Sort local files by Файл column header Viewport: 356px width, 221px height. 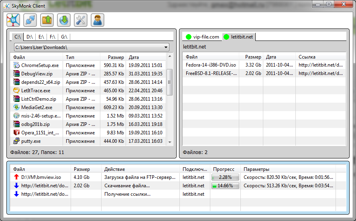coord(37,57)
